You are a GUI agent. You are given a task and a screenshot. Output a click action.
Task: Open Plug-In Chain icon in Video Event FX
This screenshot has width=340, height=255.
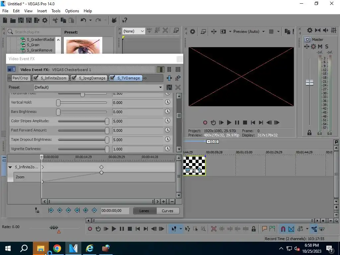(x=169, y=78)
